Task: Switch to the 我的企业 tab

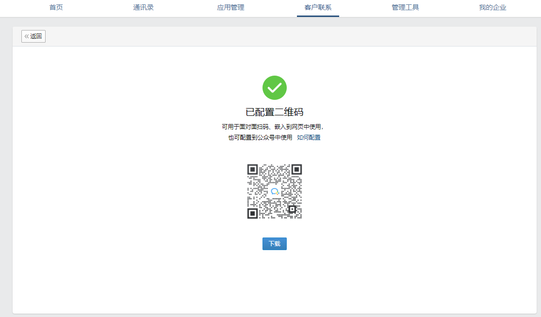Action: (x=492, y=8)
